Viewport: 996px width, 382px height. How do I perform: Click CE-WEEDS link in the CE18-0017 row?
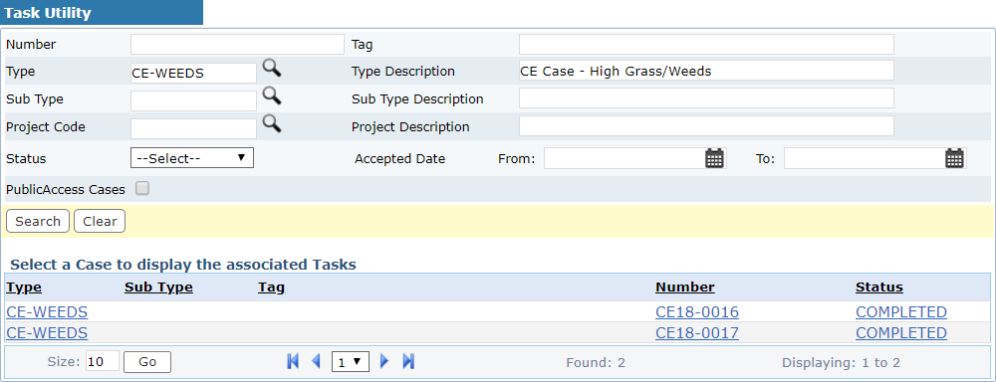[47, 332]
